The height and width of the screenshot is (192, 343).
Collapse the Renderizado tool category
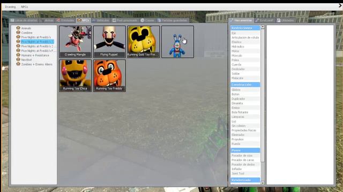pos(245,180)
